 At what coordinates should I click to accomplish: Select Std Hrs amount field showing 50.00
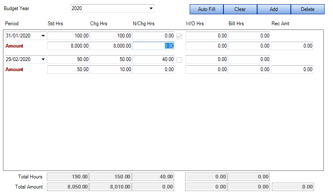tap(68, 69)
